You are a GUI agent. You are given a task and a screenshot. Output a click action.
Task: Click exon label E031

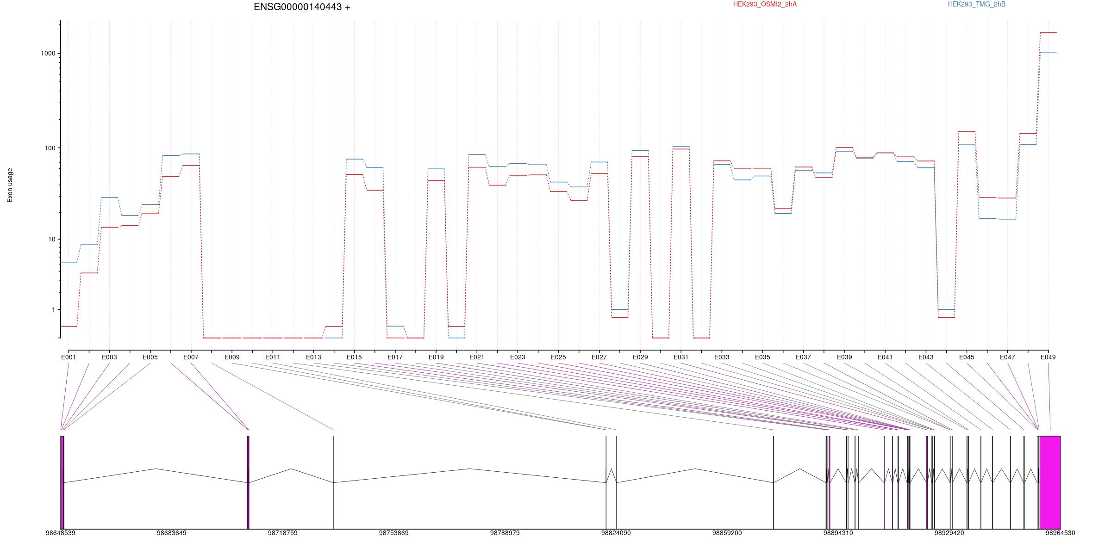click(x=681, y=357)
